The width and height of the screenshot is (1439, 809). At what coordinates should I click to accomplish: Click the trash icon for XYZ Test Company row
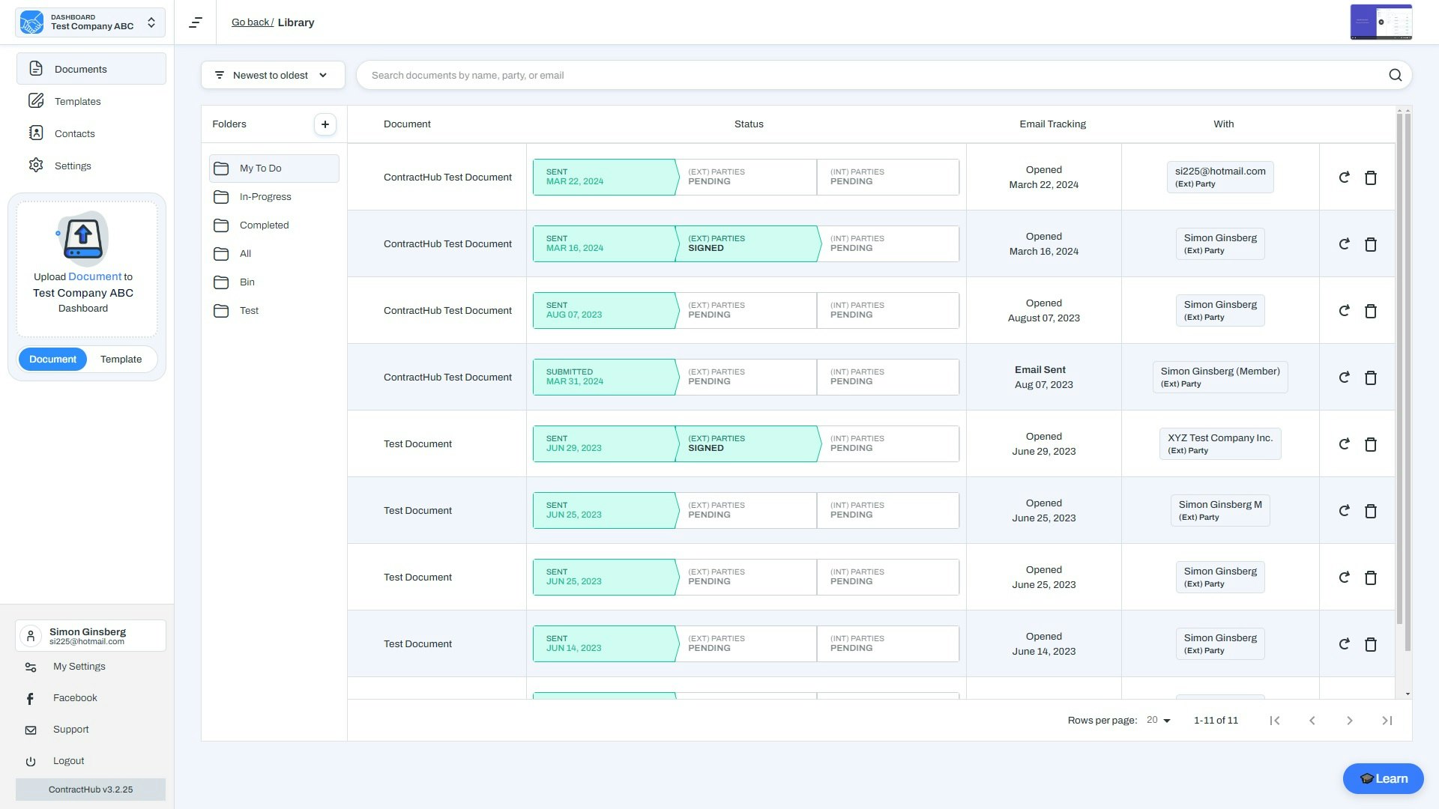click(x=1370, y=444)
